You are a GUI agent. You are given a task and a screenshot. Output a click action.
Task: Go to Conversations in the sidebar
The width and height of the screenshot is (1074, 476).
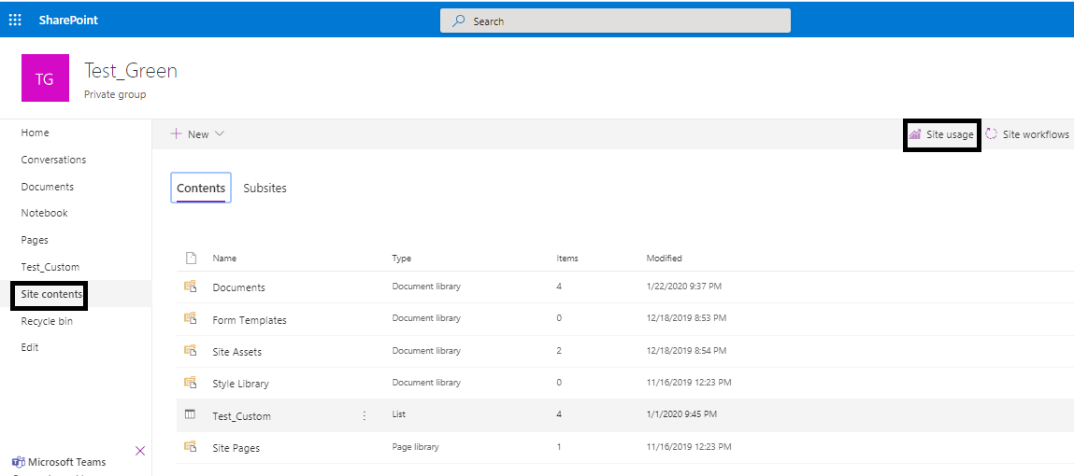[53, 160]
